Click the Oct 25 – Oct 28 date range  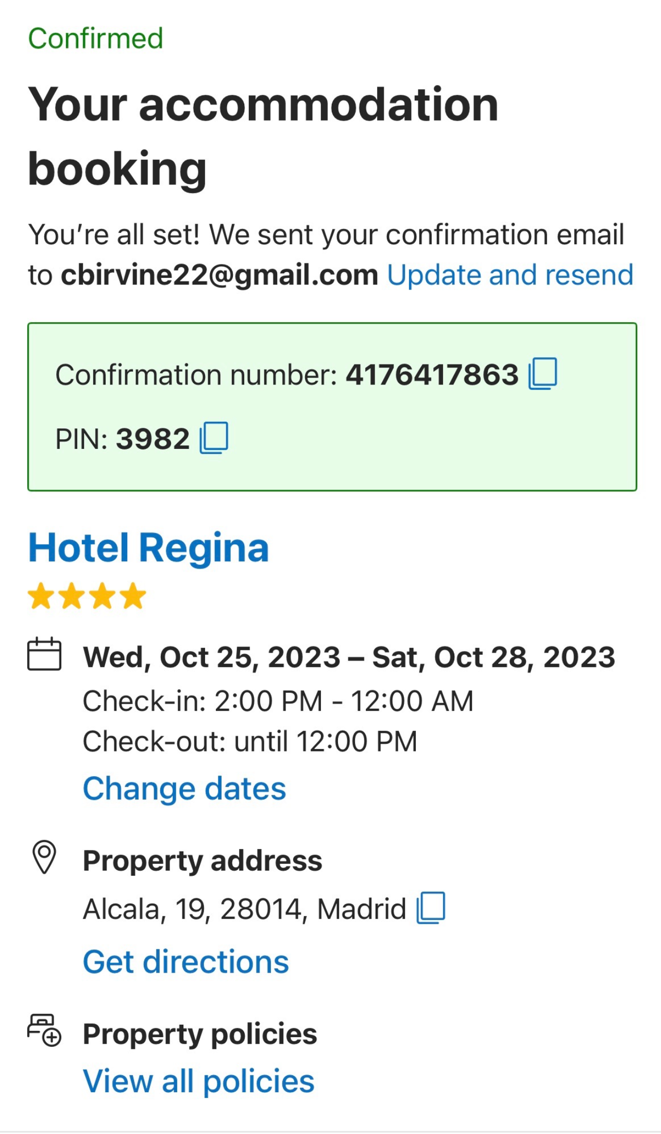pyautogui.click(x=349, y=657)
